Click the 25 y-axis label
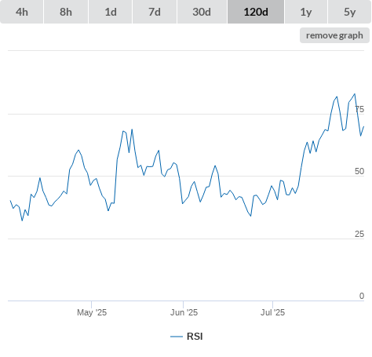Image resolution: width=372 pixels, height=357 pixels. click(x=359, y=234)
